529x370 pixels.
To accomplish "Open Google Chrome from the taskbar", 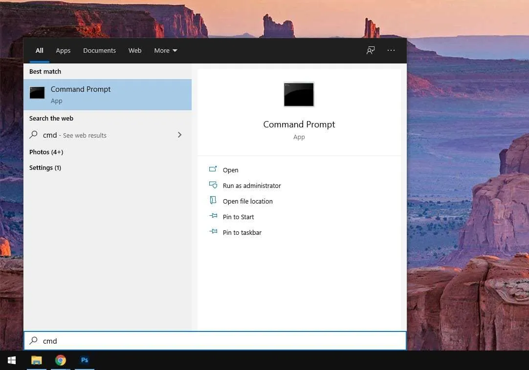I will pos(61,360).
